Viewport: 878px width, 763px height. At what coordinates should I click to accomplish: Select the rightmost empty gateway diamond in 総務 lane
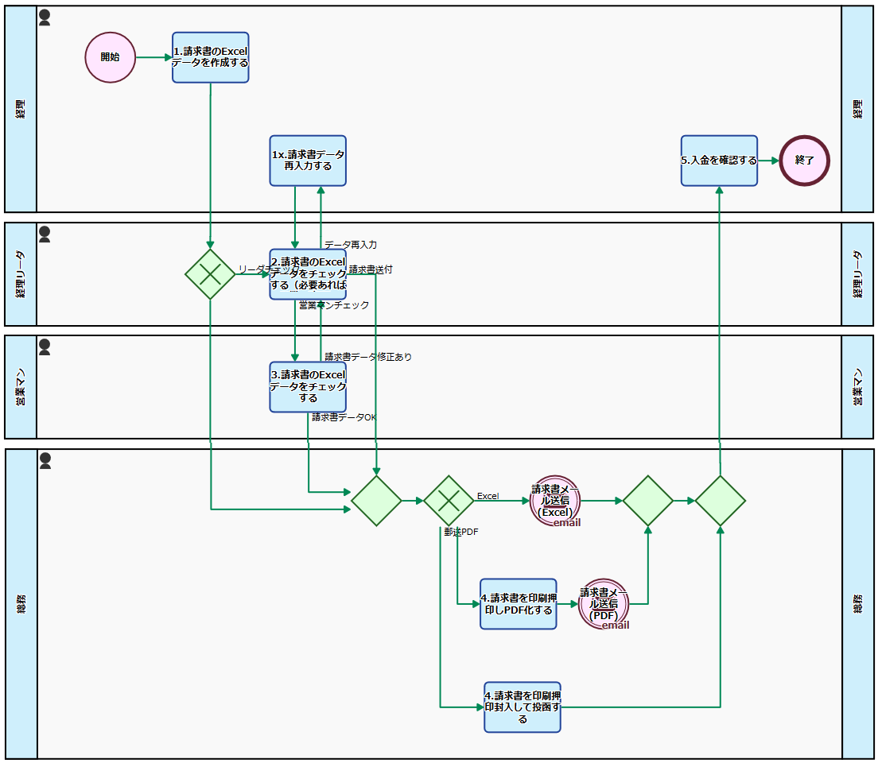[720, 501]
